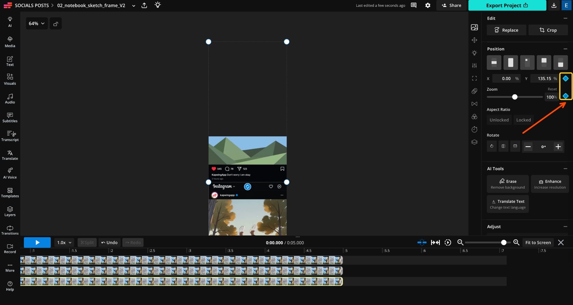The height and width of the screenshot is (305, 573).
Task: Open the canvas zoom 64% dropdown
Action: (37, 24)
